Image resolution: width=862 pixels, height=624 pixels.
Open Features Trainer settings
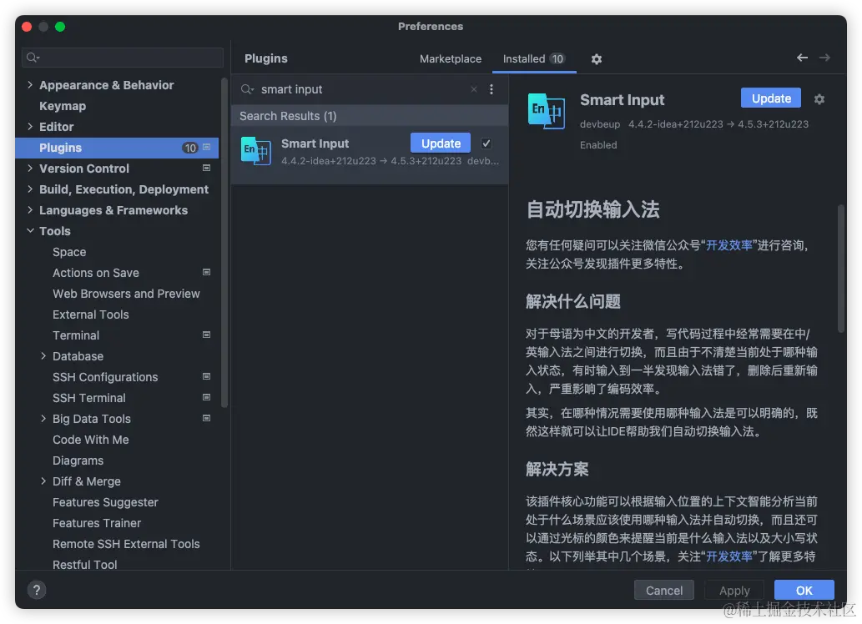tap(97, 523)
